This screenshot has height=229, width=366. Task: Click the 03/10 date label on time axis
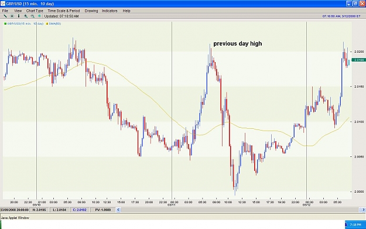[36, 205]
